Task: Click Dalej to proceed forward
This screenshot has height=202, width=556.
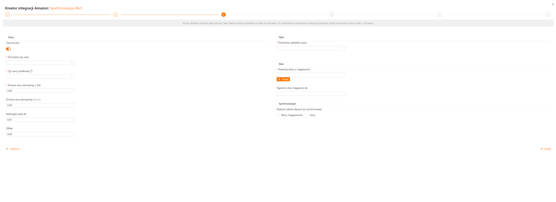Action: [x=545, y=149]
